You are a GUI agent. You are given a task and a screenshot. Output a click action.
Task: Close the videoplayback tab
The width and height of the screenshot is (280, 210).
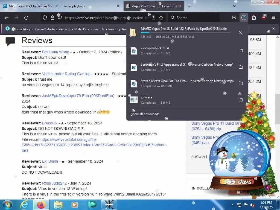click(x=118, y=6)
